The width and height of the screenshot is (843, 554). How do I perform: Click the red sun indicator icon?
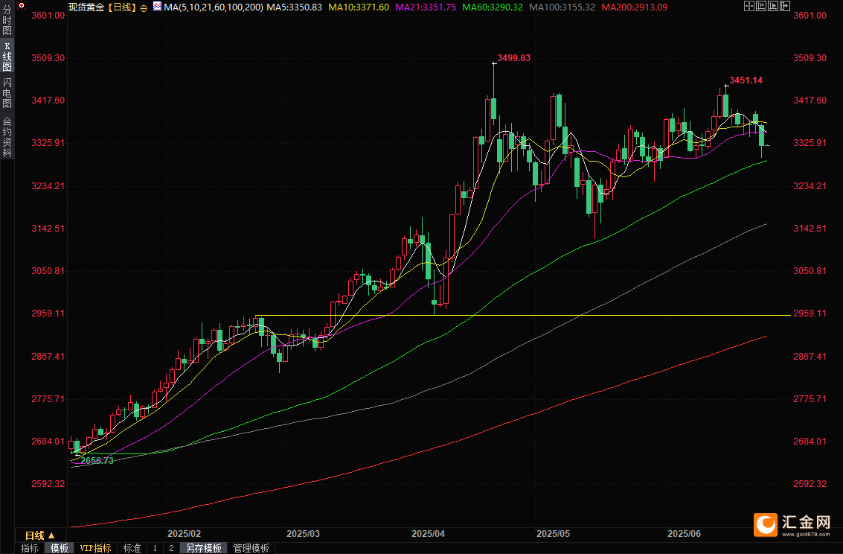[x=22, y=6]
